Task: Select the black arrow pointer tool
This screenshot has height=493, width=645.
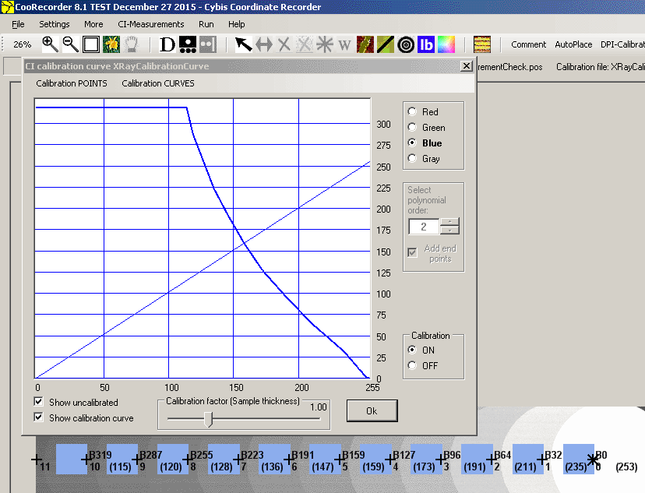Action: coord(244,44)
